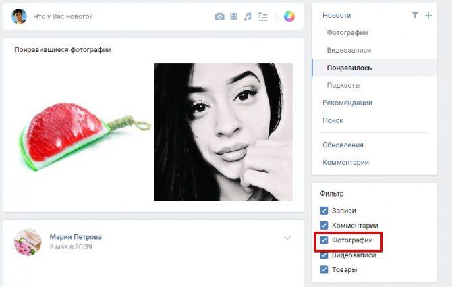
Task: Attach a video via film icon
Action: pos(234,16)
